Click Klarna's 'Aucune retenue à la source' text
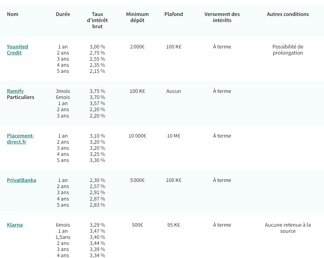Screen dimensions: 324x258 click(288, 228)
